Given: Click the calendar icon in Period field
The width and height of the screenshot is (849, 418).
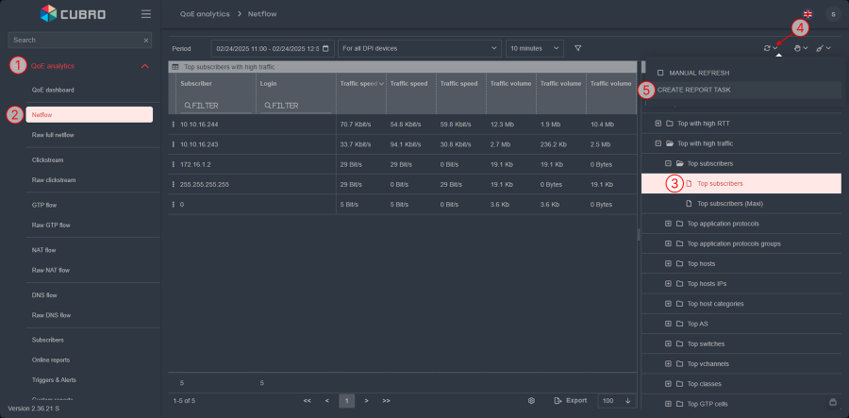Looking at the screenshot, I should click(326, 48).
